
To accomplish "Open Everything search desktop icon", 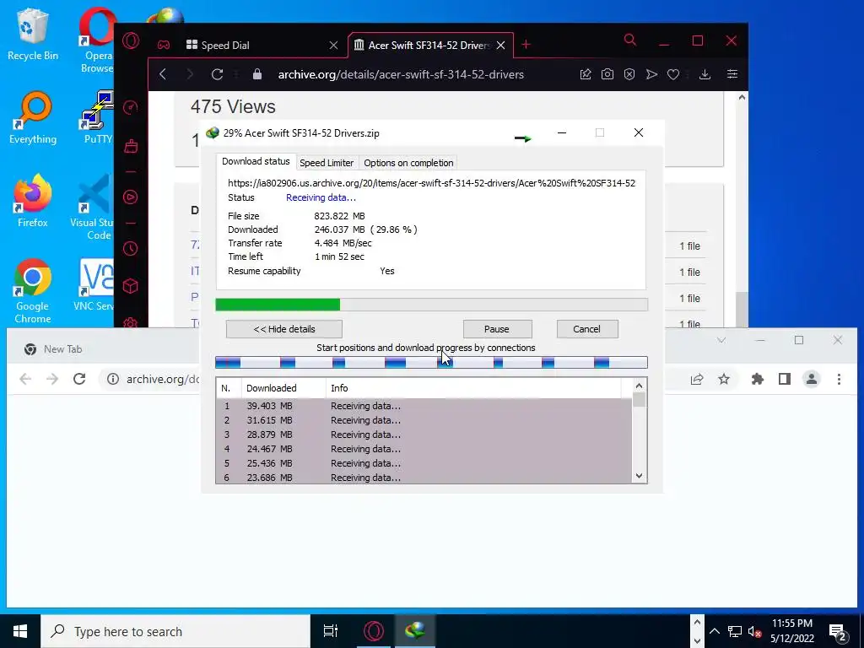I will [x=33, y=117].
